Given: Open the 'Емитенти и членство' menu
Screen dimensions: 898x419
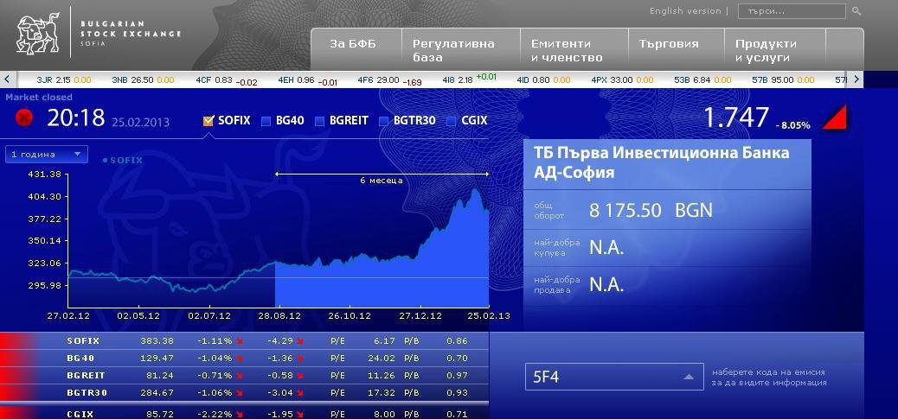Looking at the screenshot, I should click(567, 50).
